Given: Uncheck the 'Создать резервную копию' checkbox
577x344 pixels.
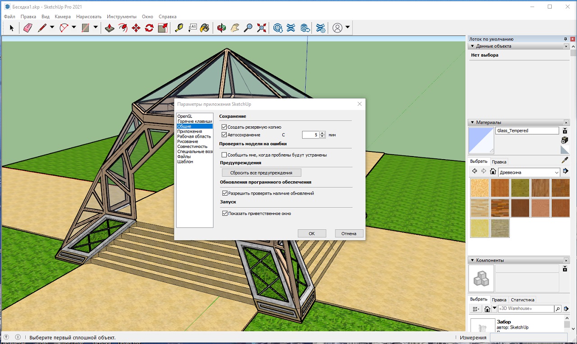Looking at the screenshot, I should (x=224, y=127).
